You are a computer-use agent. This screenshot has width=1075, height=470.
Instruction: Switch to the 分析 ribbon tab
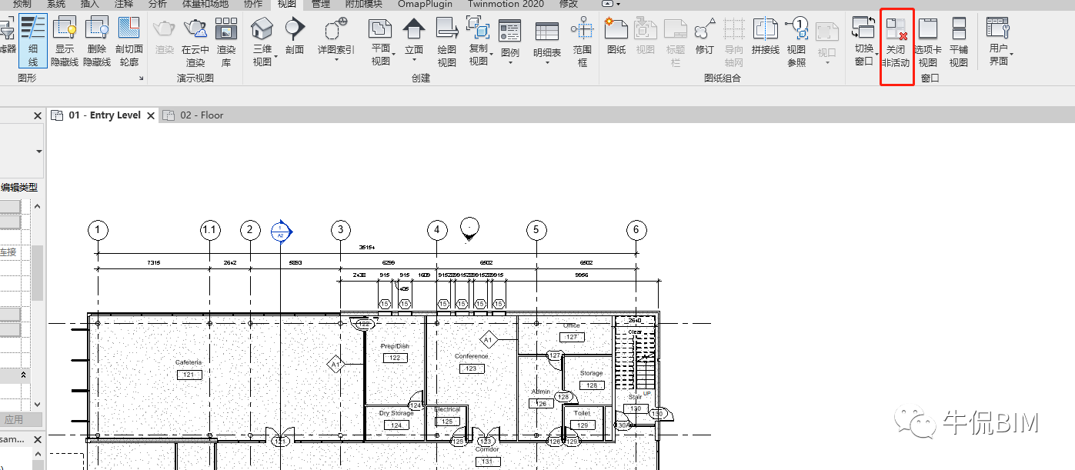point(157,4)
